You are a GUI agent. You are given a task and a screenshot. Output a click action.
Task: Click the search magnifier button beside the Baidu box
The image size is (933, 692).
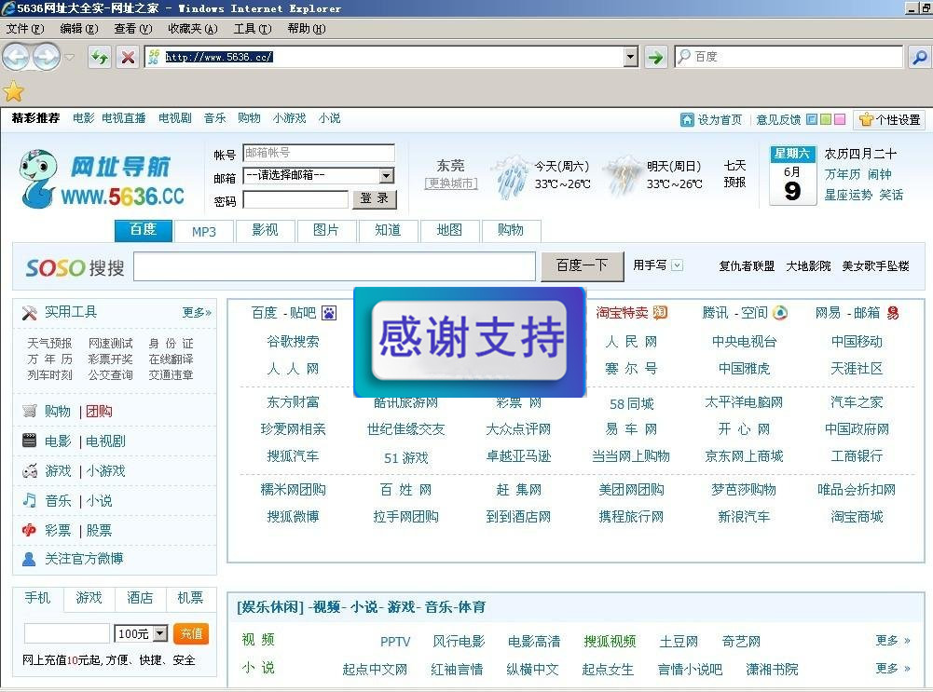click(x=919, y=57)
